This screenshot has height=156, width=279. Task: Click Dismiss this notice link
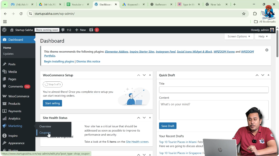tap(88, 61)
